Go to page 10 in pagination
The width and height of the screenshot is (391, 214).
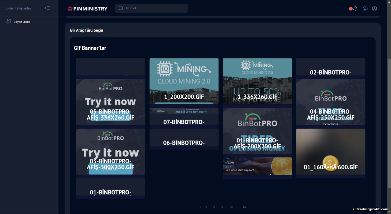tap(231, 207)
